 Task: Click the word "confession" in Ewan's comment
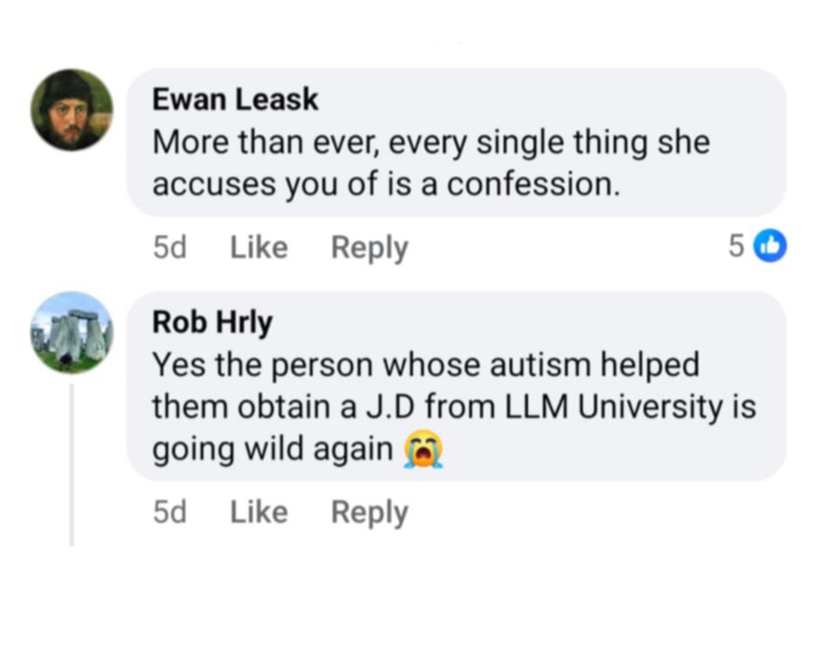pyautogui.click(x=533, y=185)
